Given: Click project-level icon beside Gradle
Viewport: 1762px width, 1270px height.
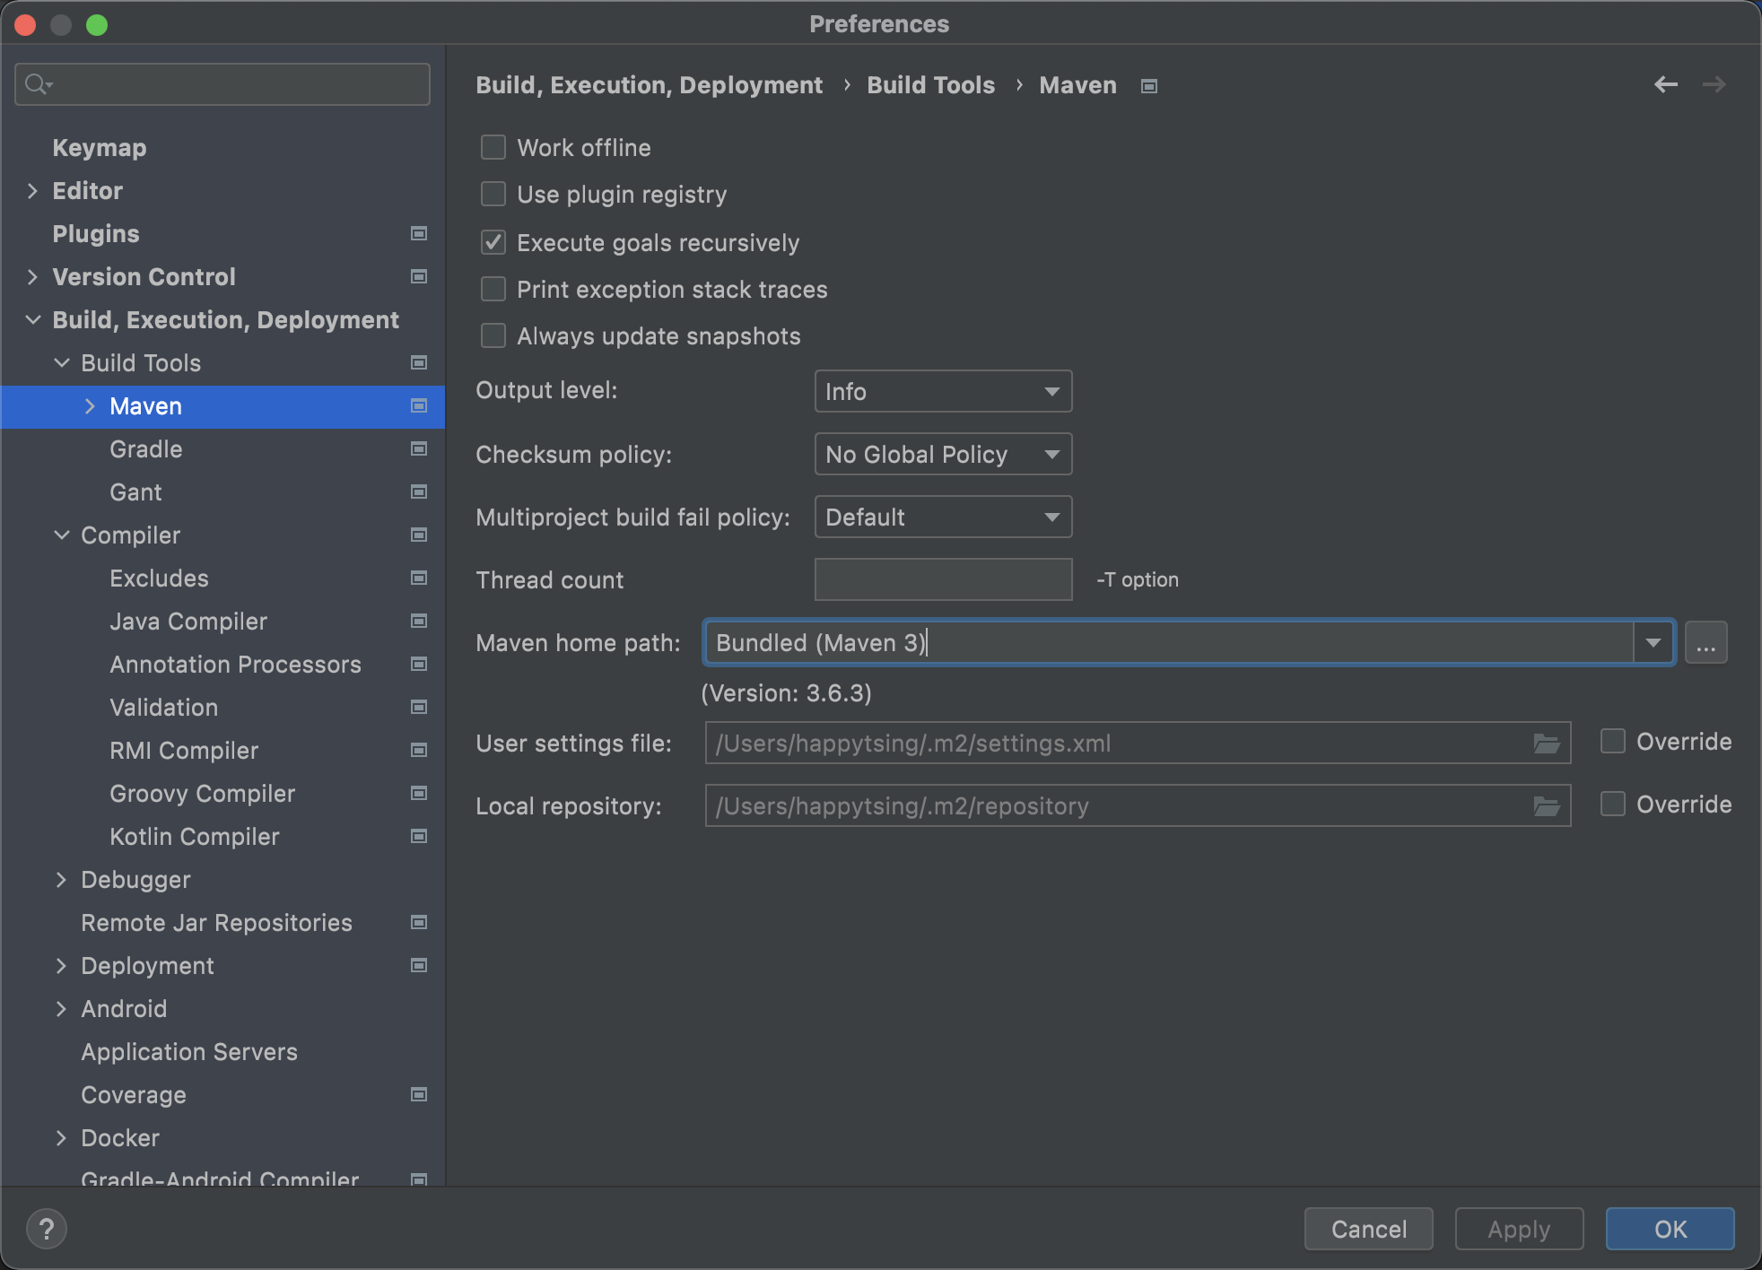Looking at the screenshot, I should (418, 449).
